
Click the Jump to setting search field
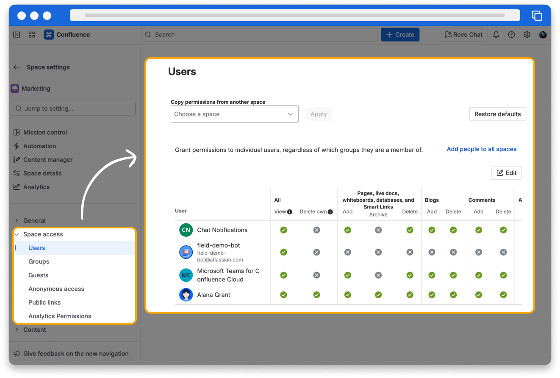[x=72, y=108]
